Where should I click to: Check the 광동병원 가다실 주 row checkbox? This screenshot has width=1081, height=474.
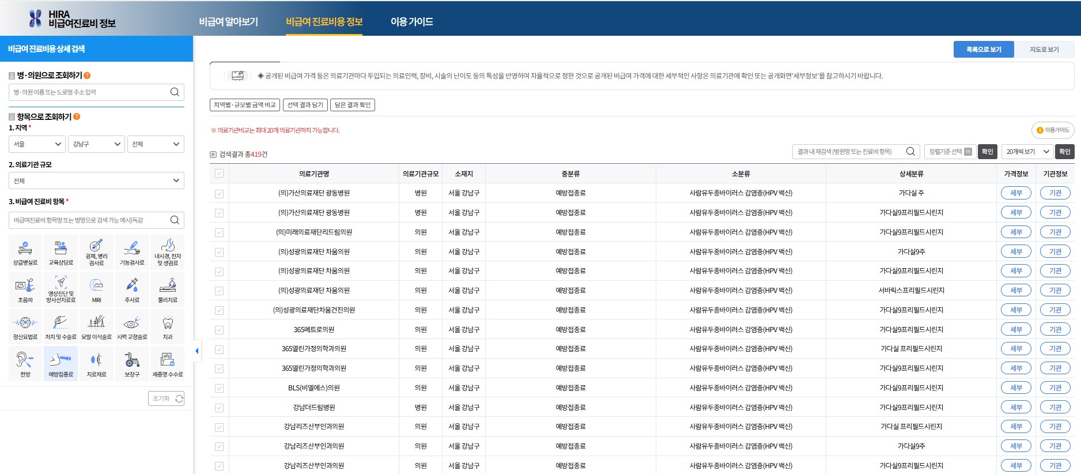pos(219,194)
